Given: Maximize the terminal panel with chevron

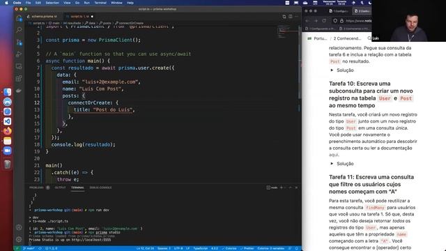Looking at the screenshot, I should point(290,188).
